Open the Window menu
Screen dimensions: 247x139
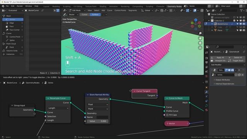tap(29, 6)
